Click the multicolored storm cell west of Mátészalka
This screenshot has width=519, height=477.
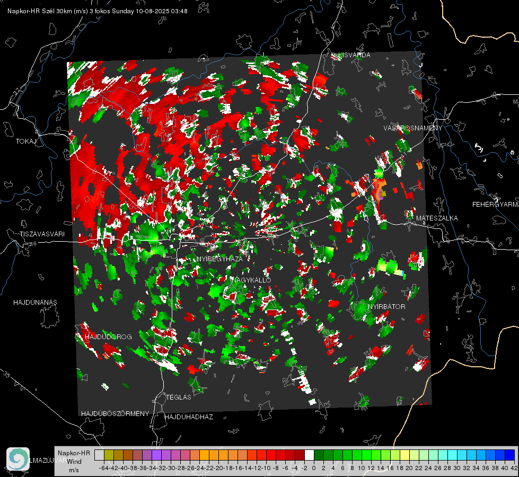point(380,190)
